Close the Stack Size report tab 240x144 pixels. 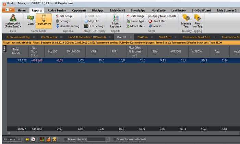175,37
